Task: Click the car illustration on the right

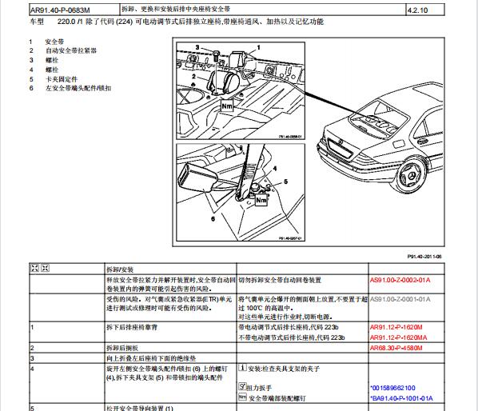Action: point(380,138)
